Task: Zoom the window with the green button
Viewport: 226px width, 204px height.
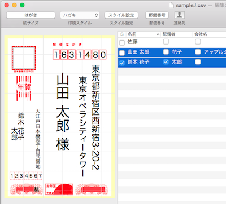Action: pyautogui.click(x=22, y=5)
